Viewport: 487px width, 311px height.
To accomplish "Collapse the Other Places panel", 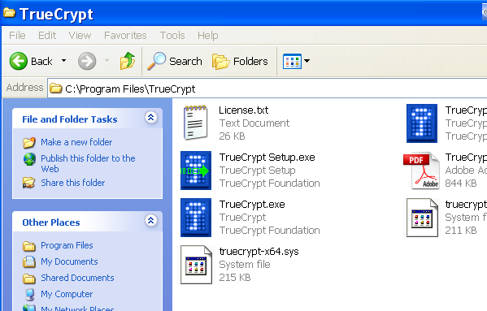I will 151,220.
